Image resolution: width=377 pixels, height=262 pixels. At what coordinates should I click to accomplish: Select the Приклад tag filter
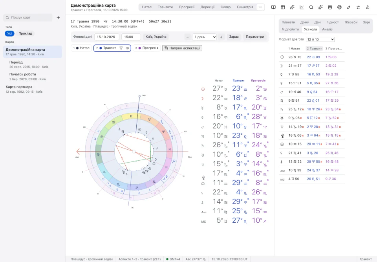pos(25,33)
